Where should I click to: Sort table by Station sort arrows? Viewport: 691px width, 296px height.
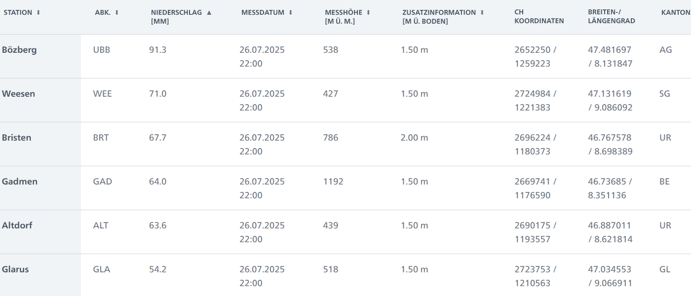click(x=38, y=12)
